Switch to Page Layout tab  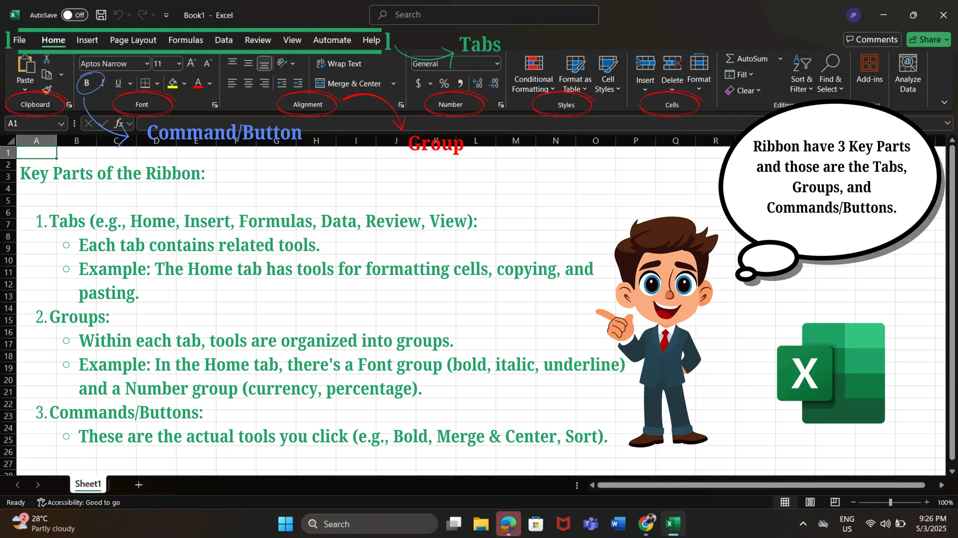pos(133,40)
